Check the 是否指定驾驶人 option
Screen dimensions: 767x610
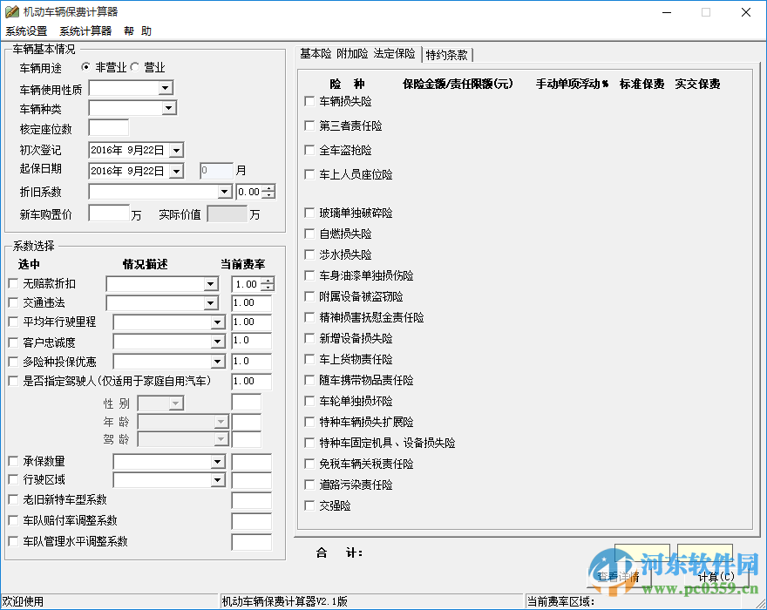click(x=15, y=381)
